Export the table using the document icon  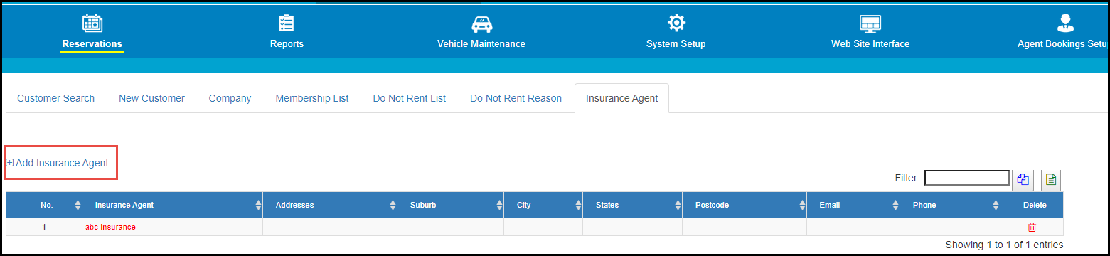1052,181
